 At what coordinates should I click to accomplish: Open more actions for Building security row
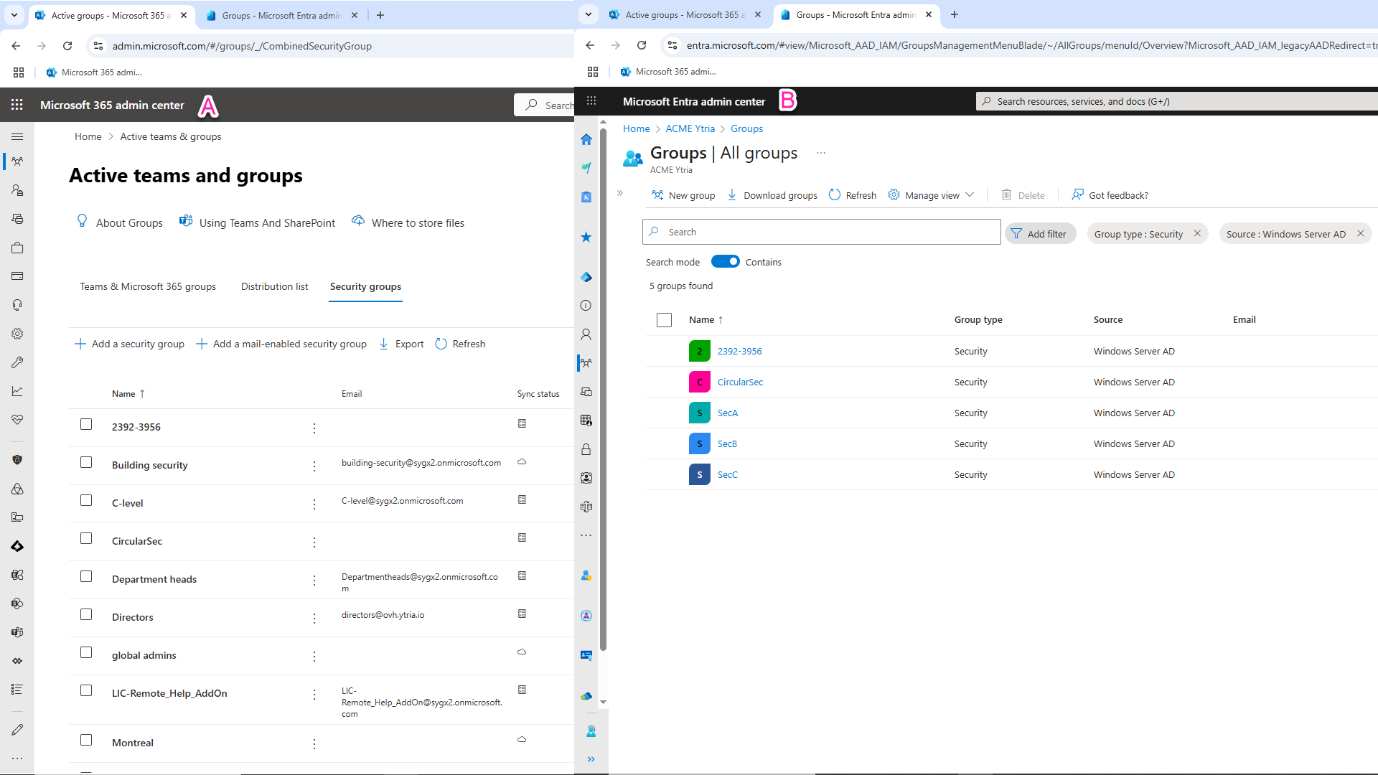click(x=314, y=466)
